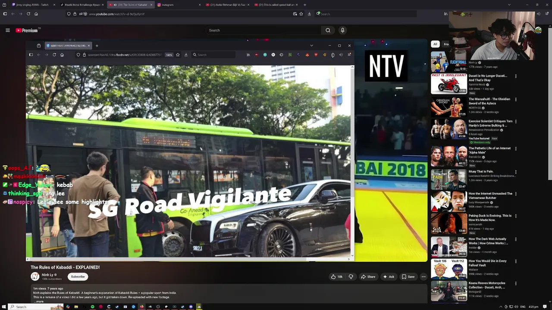Open the Ask button below the video
552x310 pixels.
388,277
